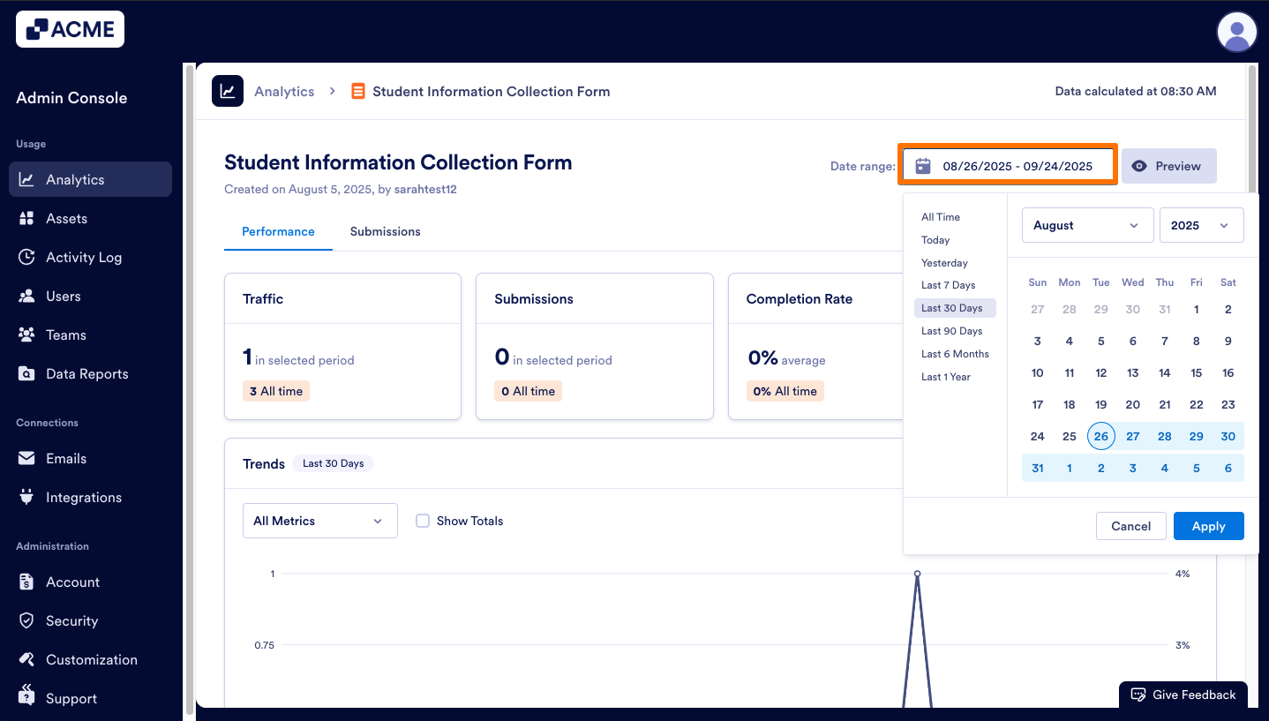This screenshot has width=1269, height=721.
Task: Select the Integrations sidebar icon
Action: (85, 497)
